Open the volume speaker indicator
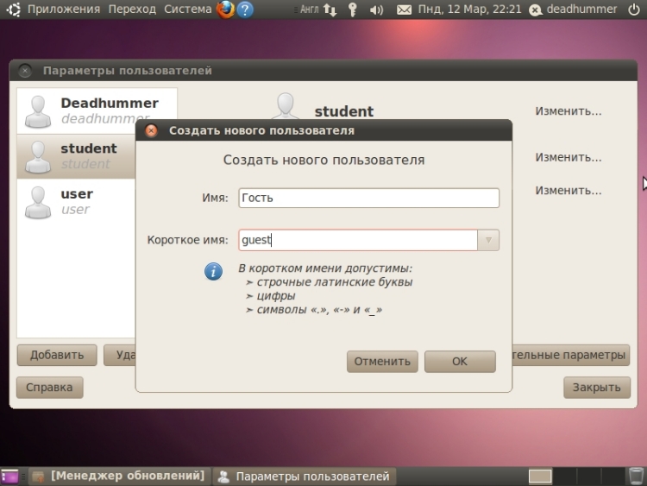 coord(376,9)
